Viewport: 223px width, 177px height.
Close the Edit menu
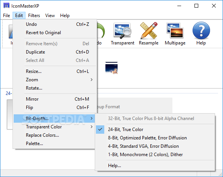[x=19, y=16]
